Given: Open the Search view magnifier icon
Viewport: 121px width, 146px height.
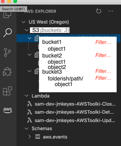Looking at the screenshot, I should point(7,33).
